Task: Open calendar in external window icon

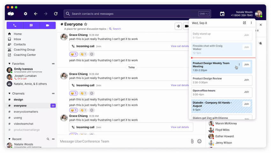Action: 245,23
